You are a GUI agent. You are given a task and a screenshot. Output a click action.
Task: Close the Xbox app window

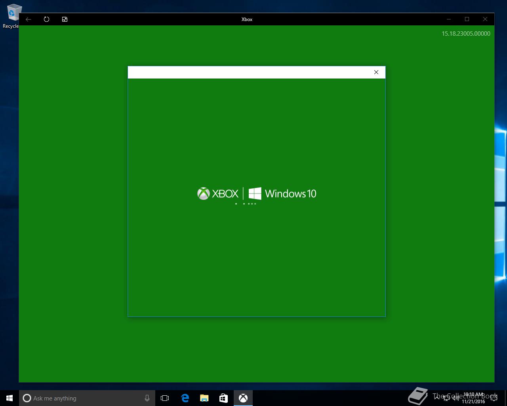[485, 19]
